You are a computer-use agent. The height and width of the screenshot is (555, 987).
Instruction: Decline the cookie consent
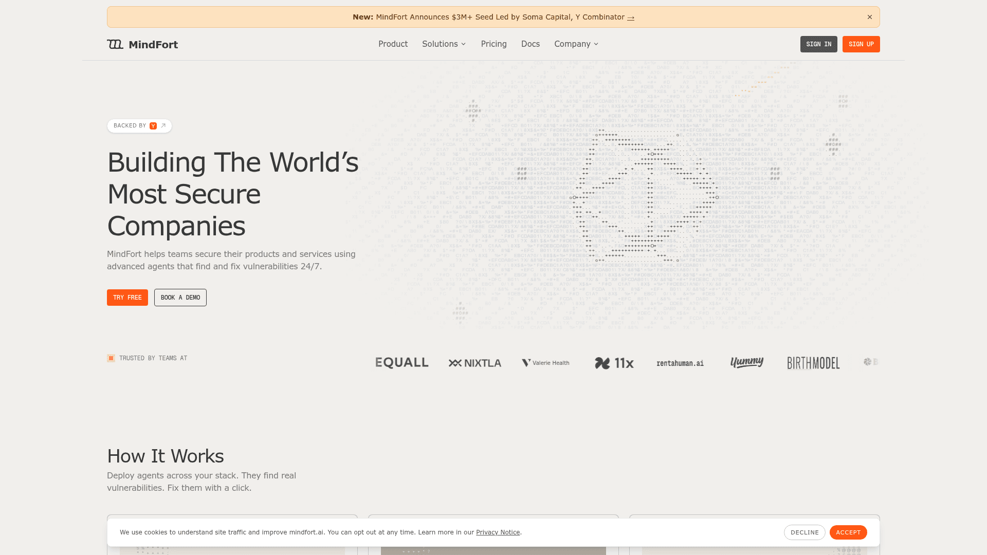[x=805, y=532]
